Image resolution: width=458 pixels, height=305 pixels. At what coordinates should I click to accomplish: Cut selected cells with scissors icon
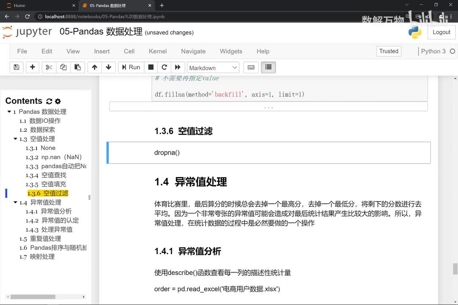(x=49, y=67)
